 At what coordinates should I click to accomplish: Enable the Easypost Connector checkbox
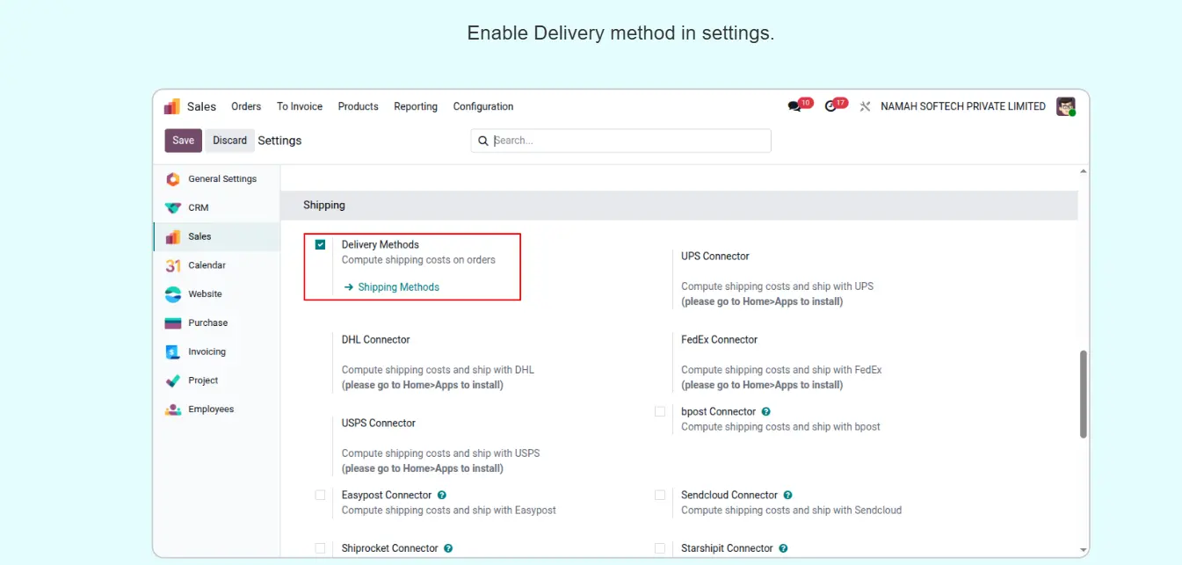320,495
